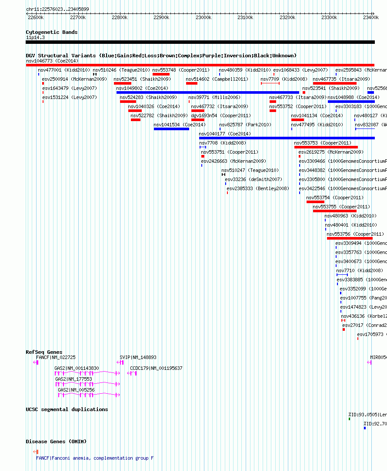Open the esv2426663 (McKernan2009) label
The width and height of the screenshot is (387, 471).
[x=234, y=161]
